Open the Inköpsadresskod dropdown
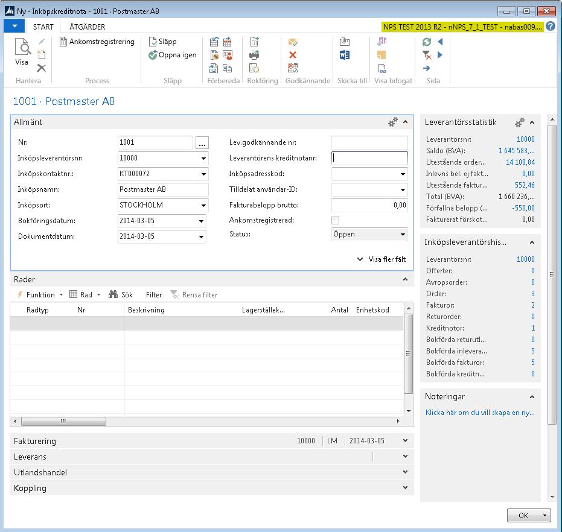This screenshot has height=532, width=562. click(x=403, y=174)
